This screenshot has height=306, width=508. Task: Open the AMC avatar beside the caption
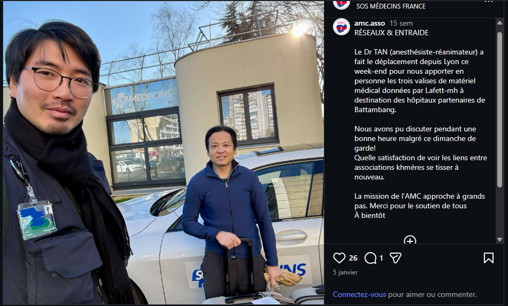coord(342,27)
